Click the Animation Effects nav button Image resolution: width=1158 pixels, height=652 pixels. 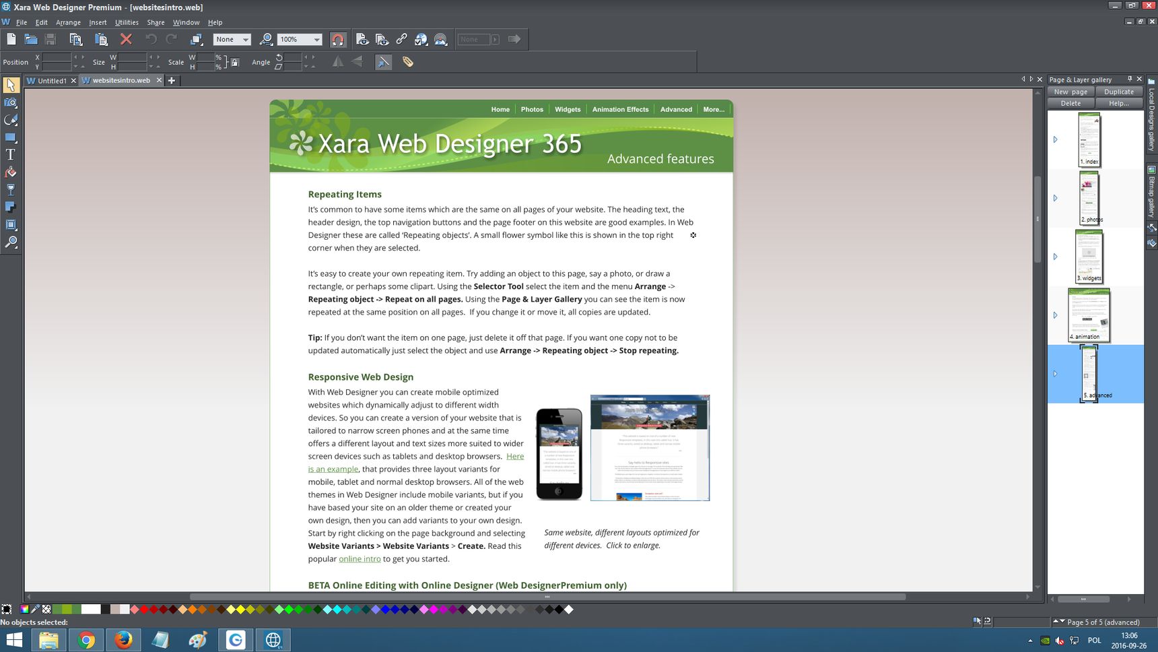click(620, 109)
